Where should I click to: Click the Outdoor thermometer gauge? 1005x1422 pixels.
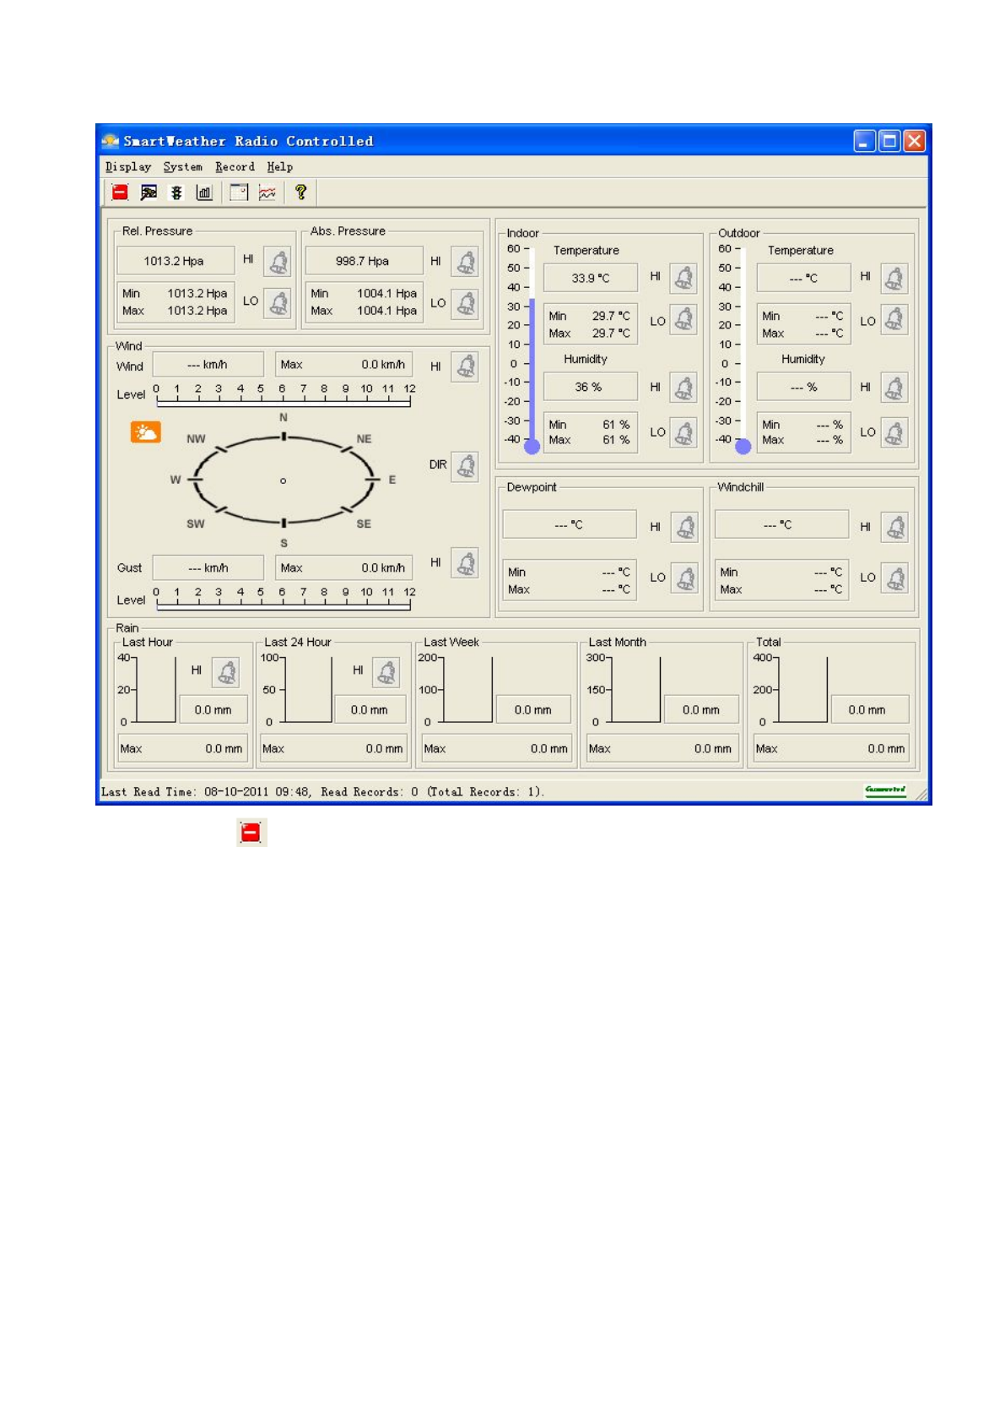click(x=743, y=350)
